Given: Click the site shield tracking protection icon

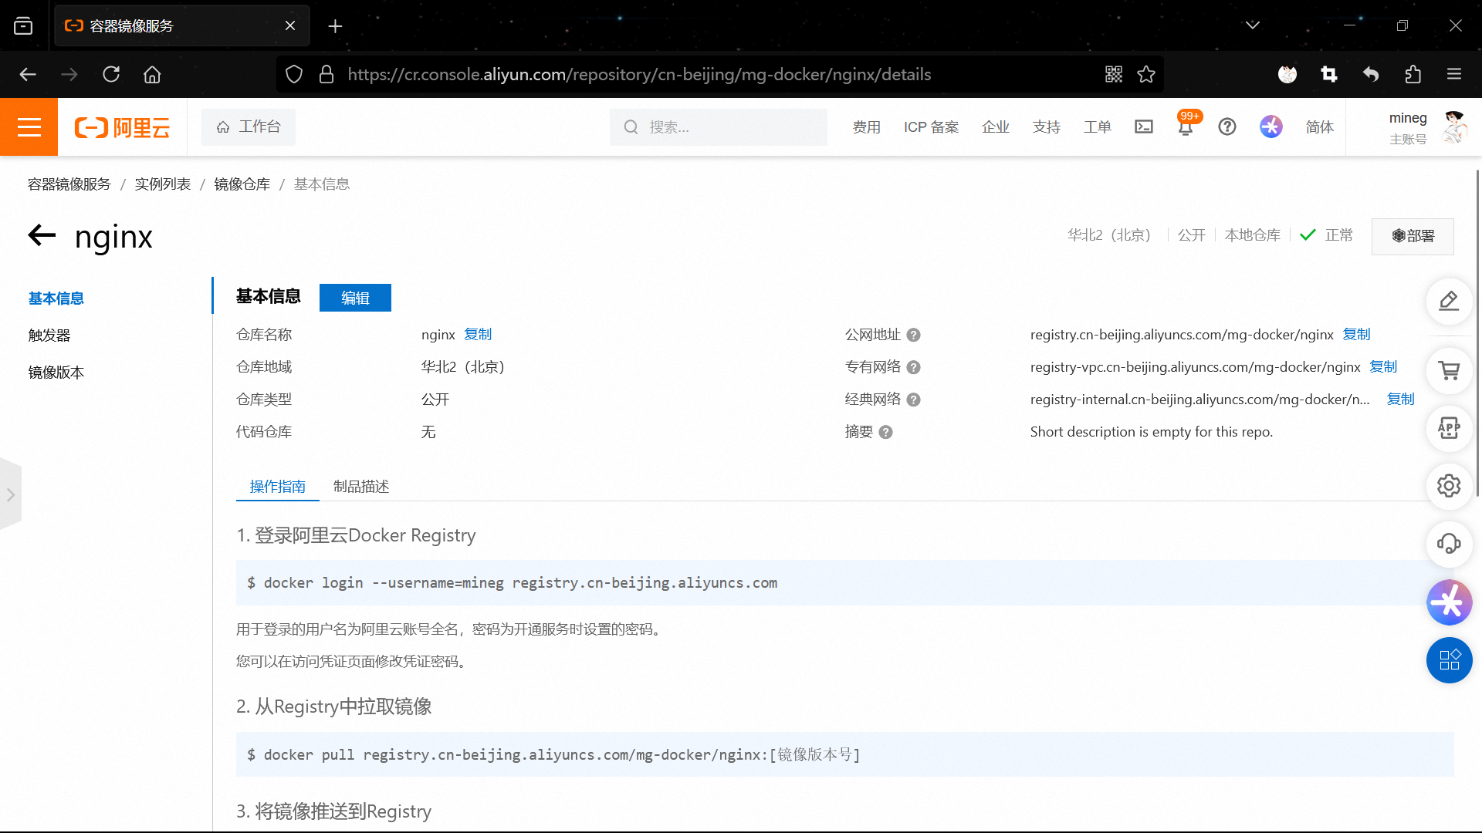Looking at the screenshot, I should (x=294, y=74).
